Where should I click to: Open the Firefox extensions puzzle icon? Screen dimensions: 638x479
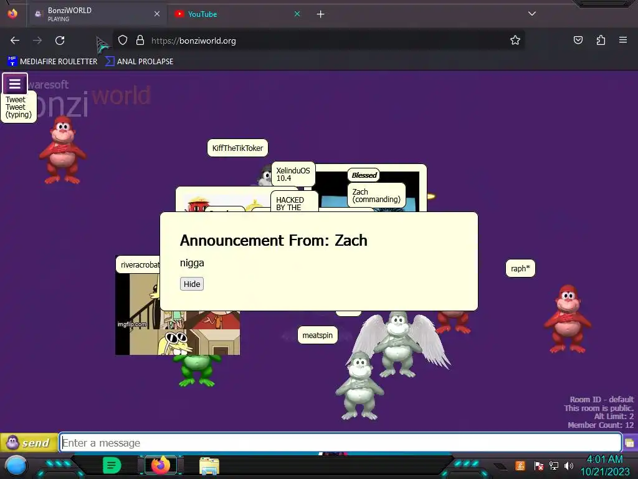601,40
